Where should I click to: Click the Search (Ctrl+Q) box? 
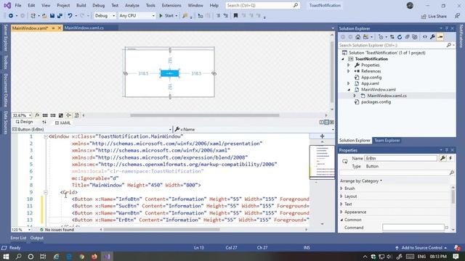pyautogui.click(x=262, y=5)
